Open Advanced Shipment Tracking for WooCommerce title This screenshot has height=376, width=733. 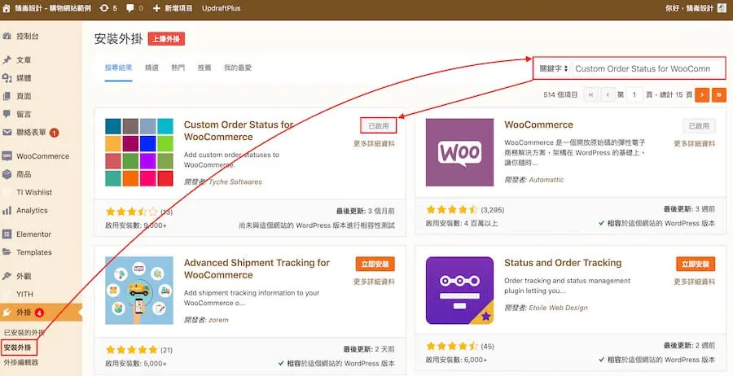pos(257,269)
